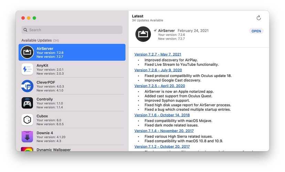Click the Latest heading

tap(138, 16)
